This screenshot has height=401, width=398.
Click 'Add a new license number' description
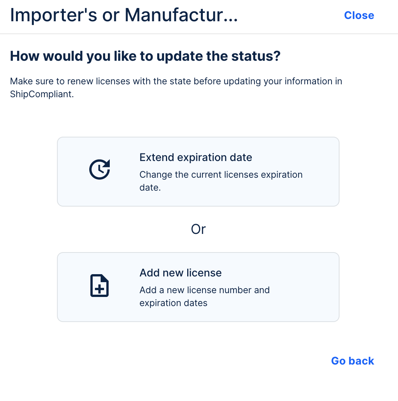[204, 290]
